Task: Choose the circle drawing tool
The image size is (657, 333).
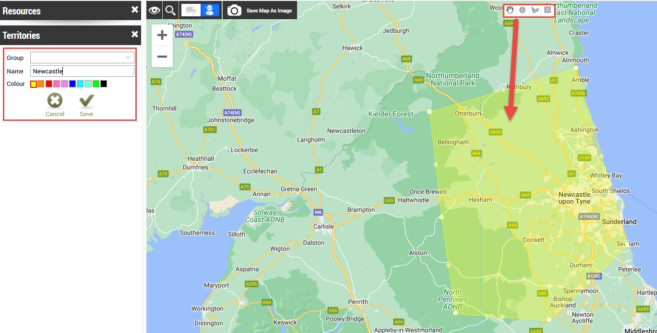Action: [522, 10]
